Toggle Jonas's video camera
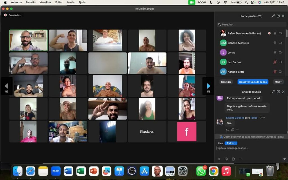Viewport: 288px width, 180px height. pos(280,53)
